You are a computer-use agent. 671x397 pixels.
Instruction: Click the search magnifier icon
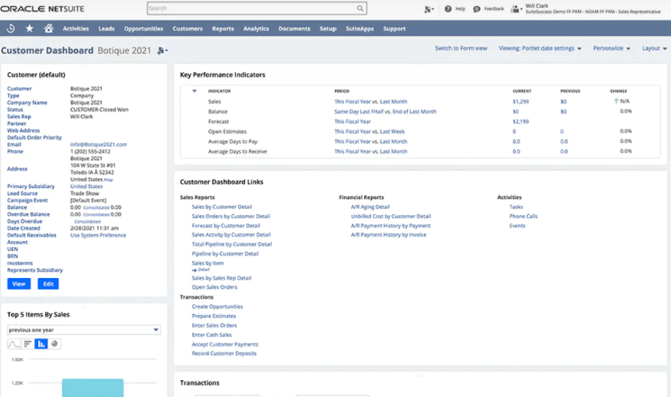(x=360, y=8)
